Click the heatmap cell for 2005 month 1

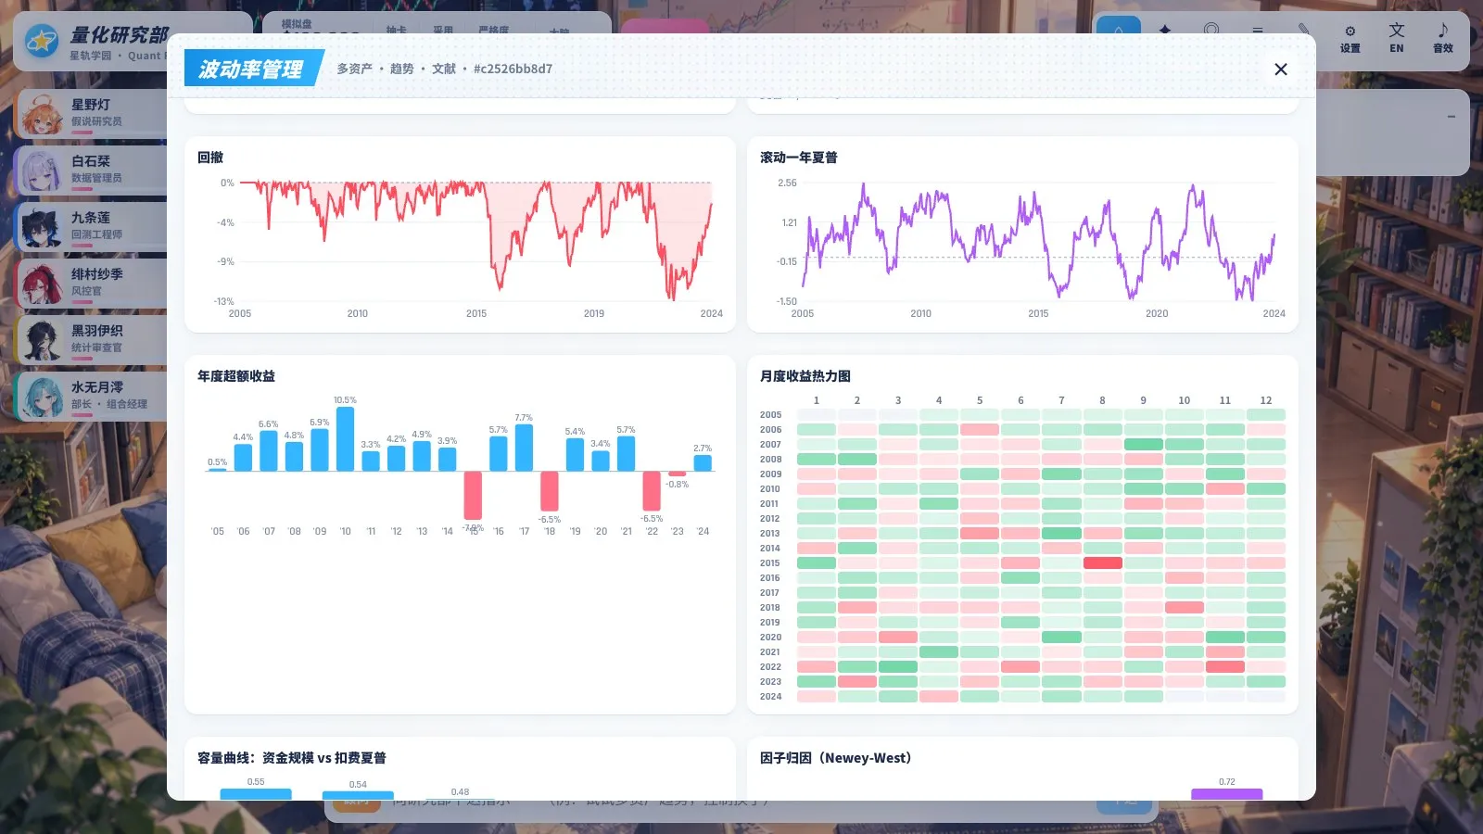click(x=817, y=415)
